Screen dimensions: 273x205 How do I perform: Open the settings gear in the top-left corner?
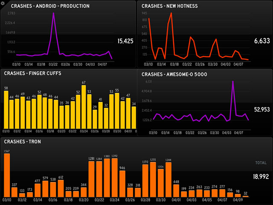[3, 3]
